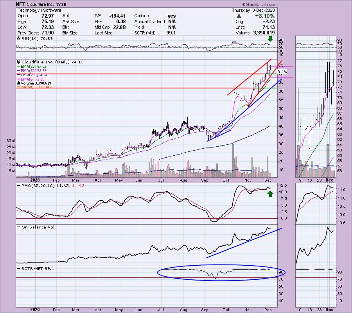Screen dimensions: 352x313
Task: Click the green up-triangle change indicator
Action: click(239, 16)
